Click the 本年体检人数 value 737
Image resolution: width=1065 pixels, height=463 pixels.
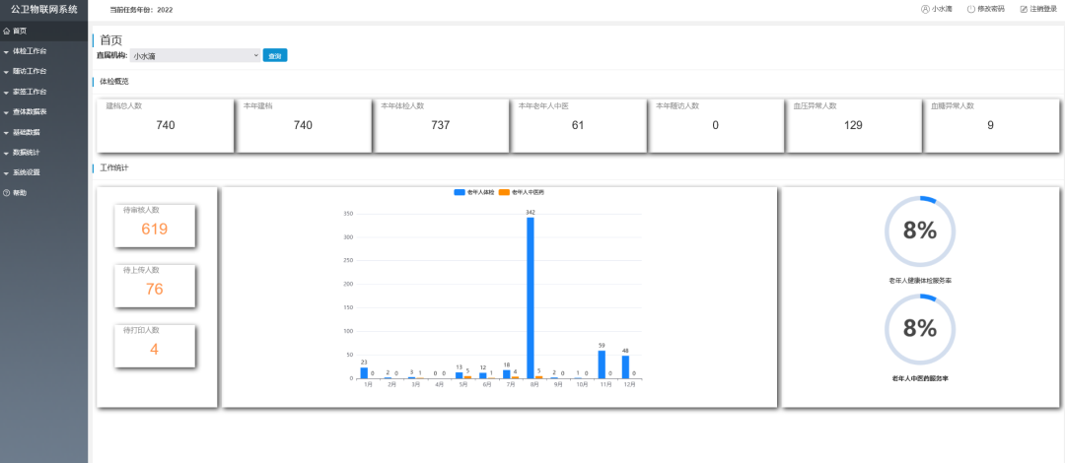click(x=440, y=125)
